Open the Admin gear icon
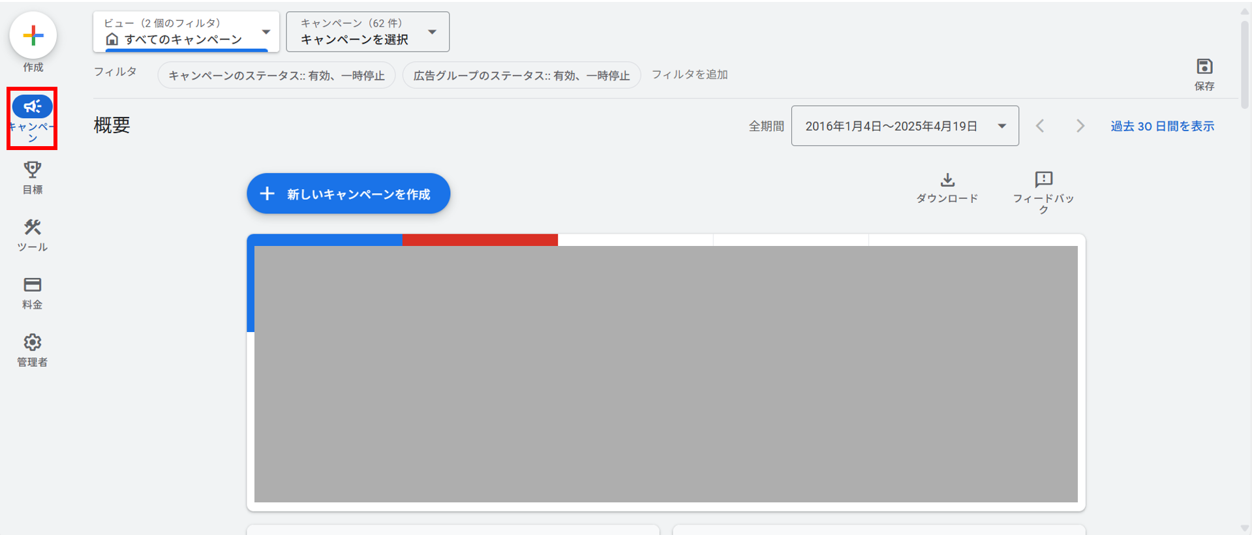Image resolution: width=1252 pixels, height=535 pixels. (32, 342)
